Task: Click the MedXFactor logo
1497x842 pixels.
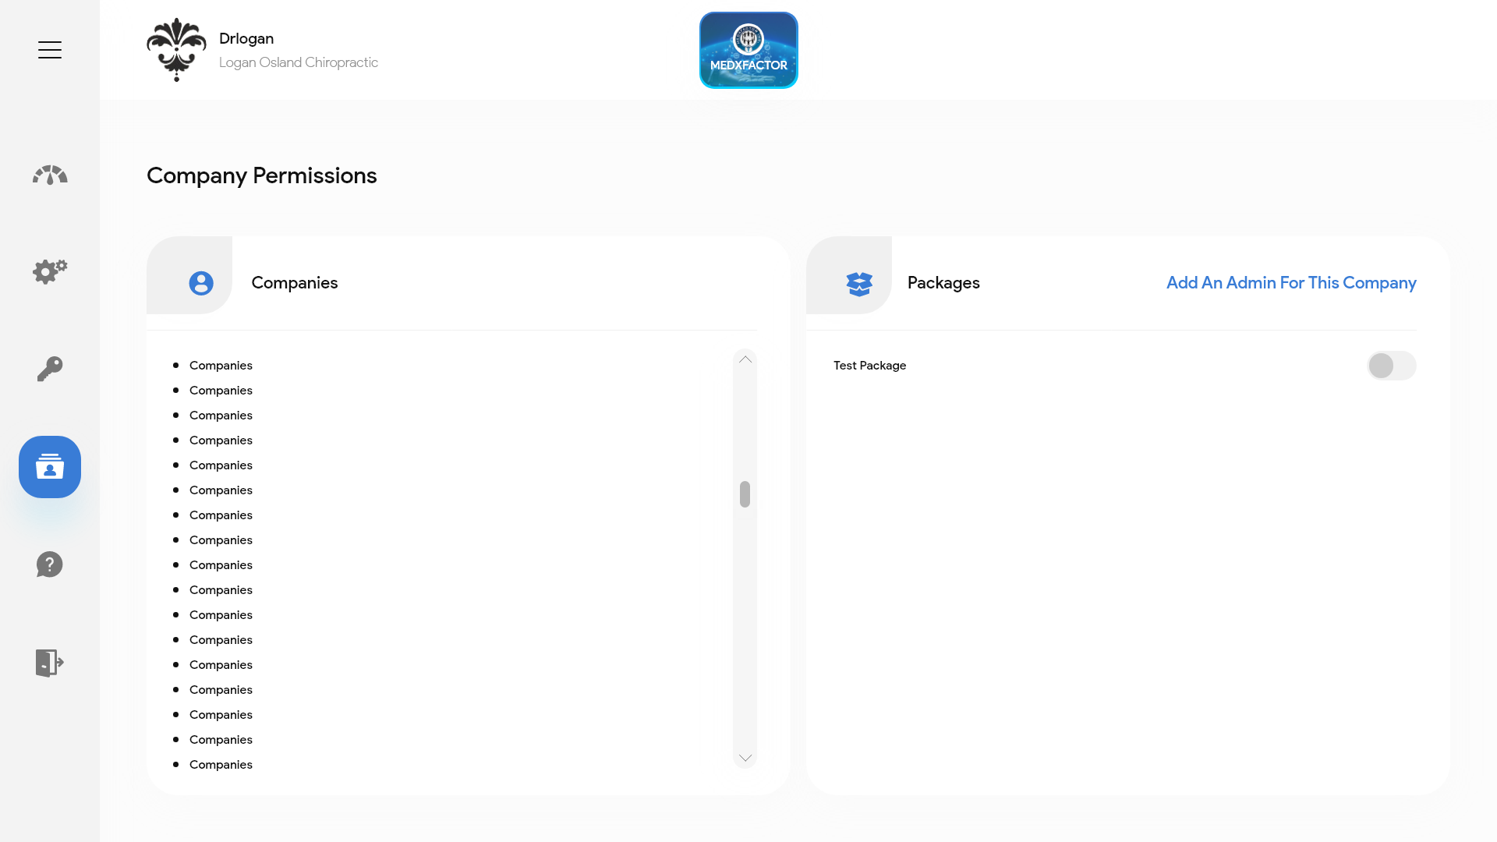Action: tap(748, 49)
